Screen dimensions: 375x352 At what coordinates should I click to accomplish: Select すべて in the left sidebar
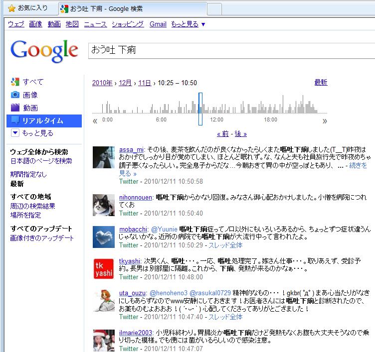33,82
